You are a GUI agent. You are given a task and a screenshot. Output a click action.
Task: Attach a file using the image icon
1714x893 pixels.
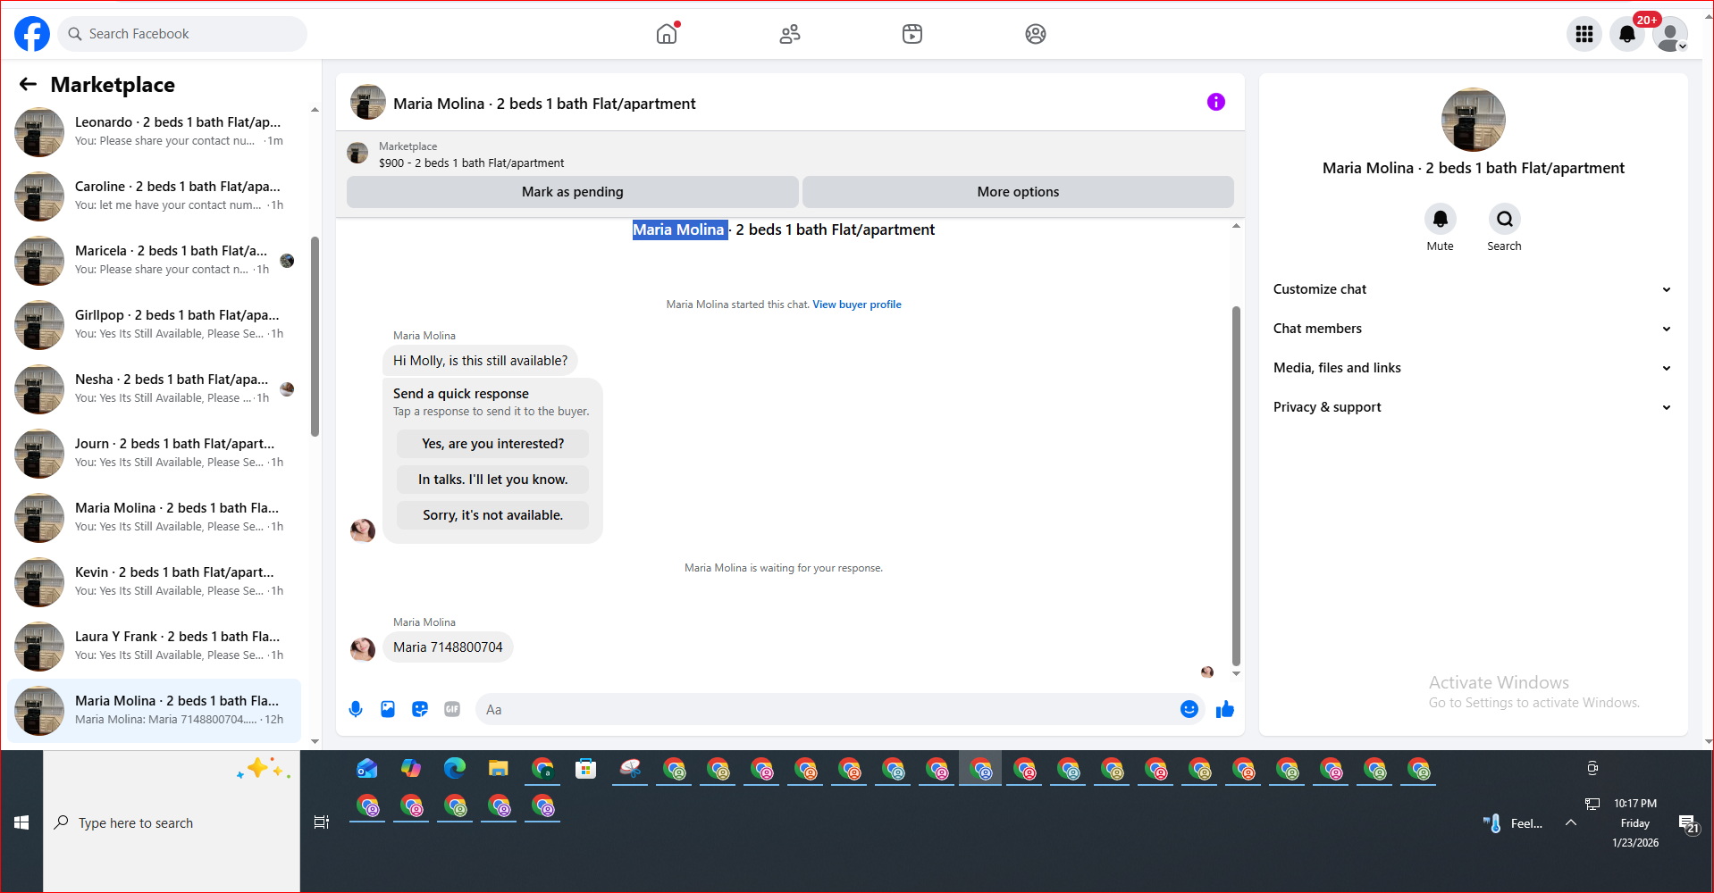pos(388,709)
